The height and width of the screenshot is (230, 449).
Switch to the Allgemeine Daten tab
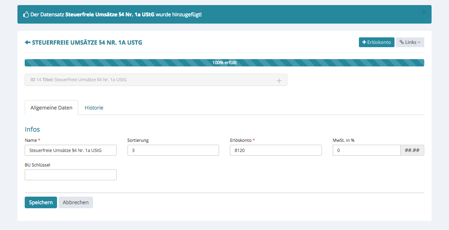51,108
